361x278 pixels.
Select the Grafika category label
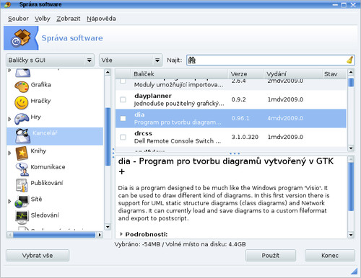(x=40, y=85)
